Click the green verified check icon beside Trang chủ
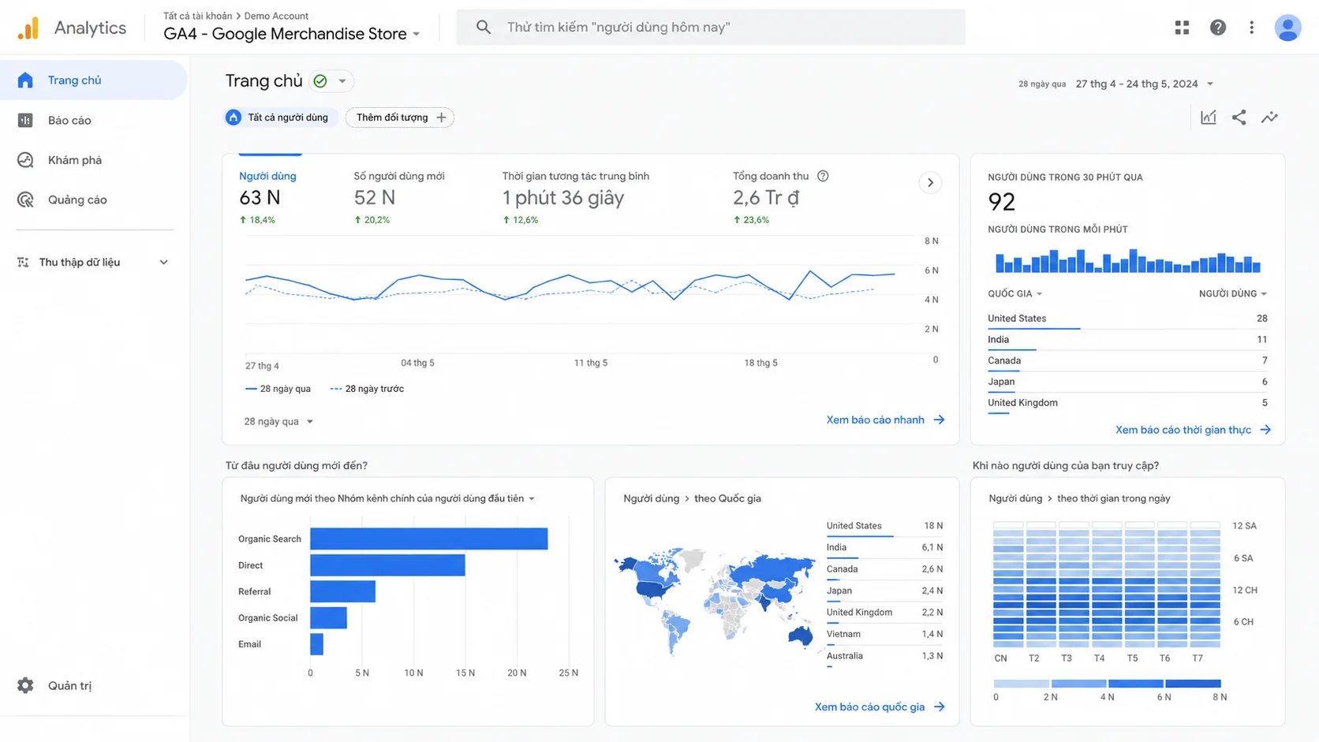 pos(320,80)
